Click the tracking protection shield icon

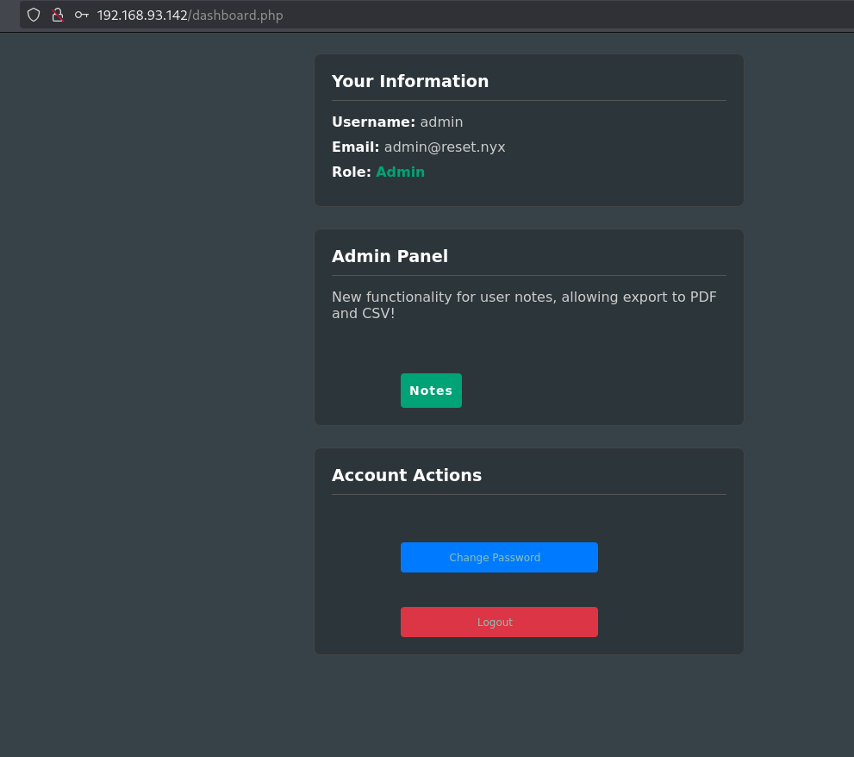(x=34, y=15)
